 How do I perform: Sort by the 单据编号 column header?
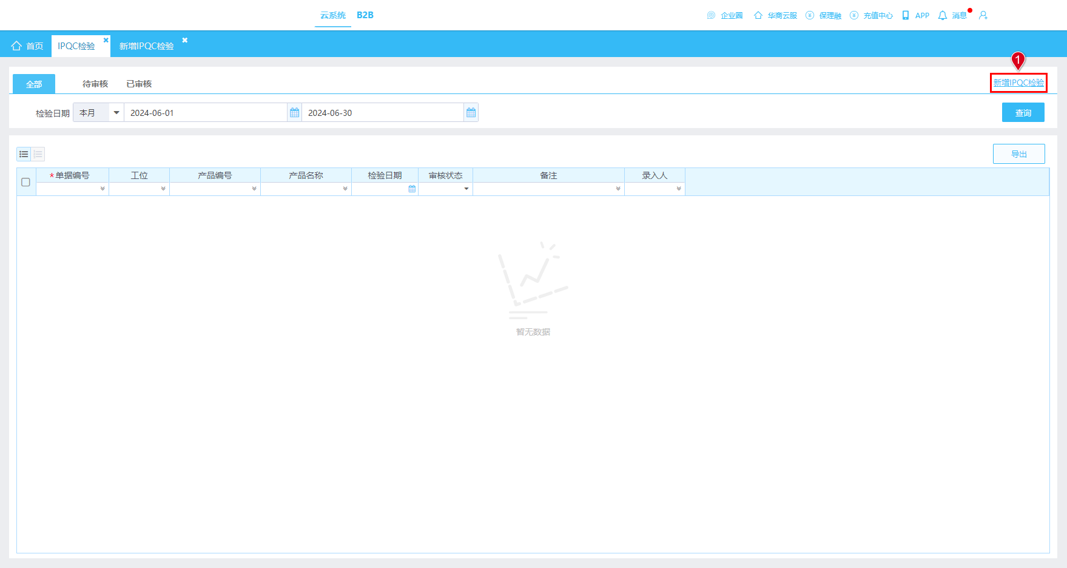pyautogui.click(x=73, y=175)
